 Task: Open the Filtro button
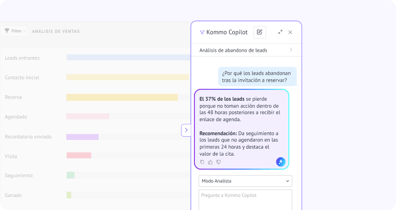(x=14, y=31)
